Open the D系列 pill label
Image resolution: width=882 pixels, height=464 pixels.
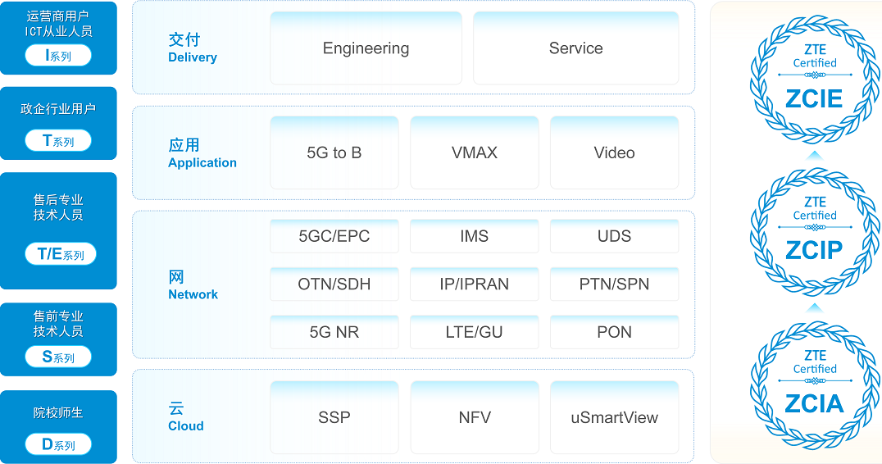(58, 444)
